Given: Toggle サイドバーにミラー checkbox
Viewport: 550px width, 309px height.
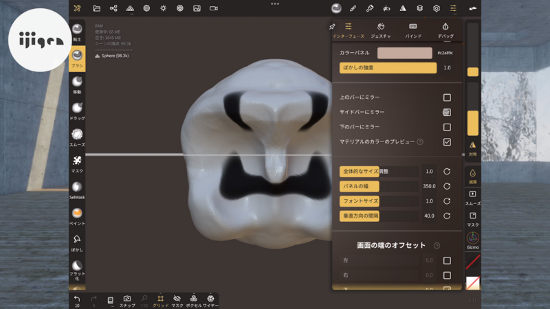Looking at the screenshot, I should pos(447,112).
